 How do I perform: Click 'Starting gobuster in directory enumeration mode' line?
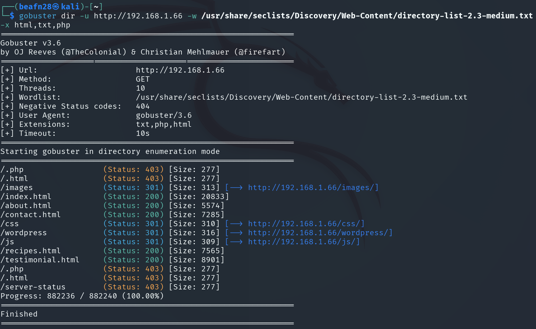click(x=110, y=151)
